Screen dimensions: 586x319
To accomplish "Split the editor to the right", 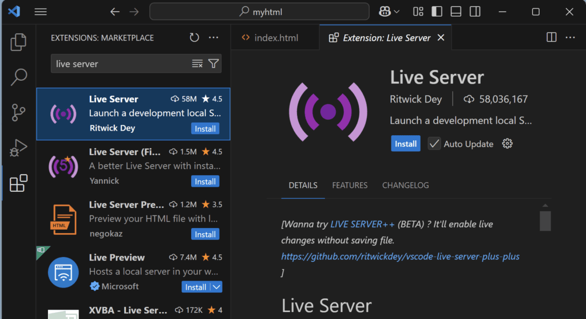I will (x=551, y=37).
